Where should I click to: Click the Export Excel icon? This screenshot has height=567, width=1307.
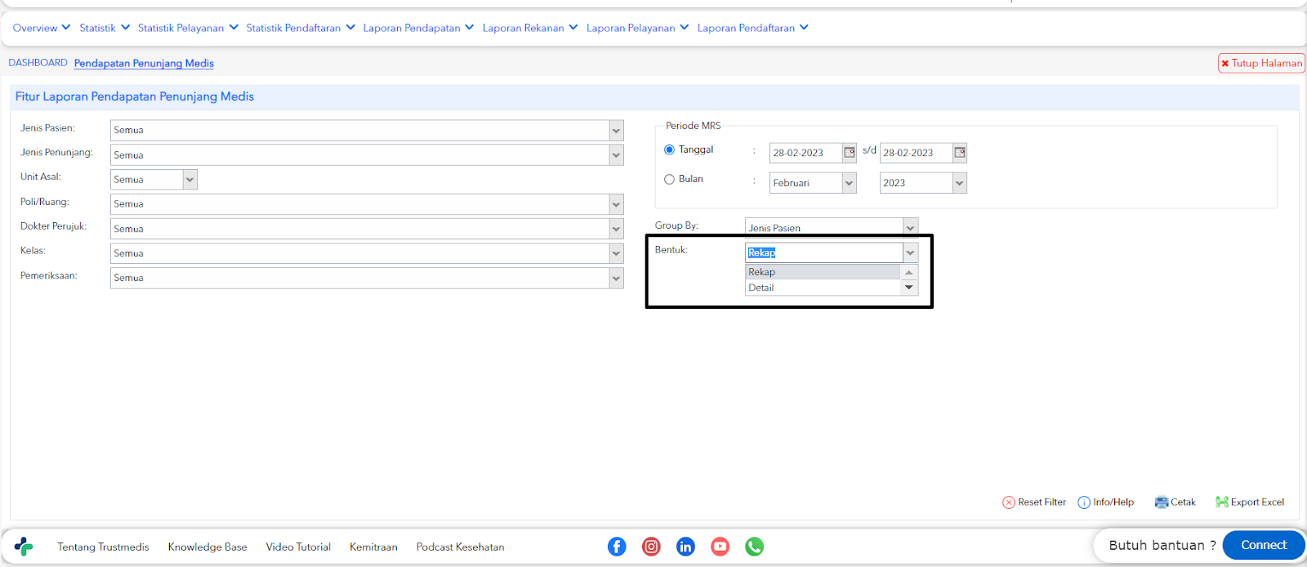1222,502
